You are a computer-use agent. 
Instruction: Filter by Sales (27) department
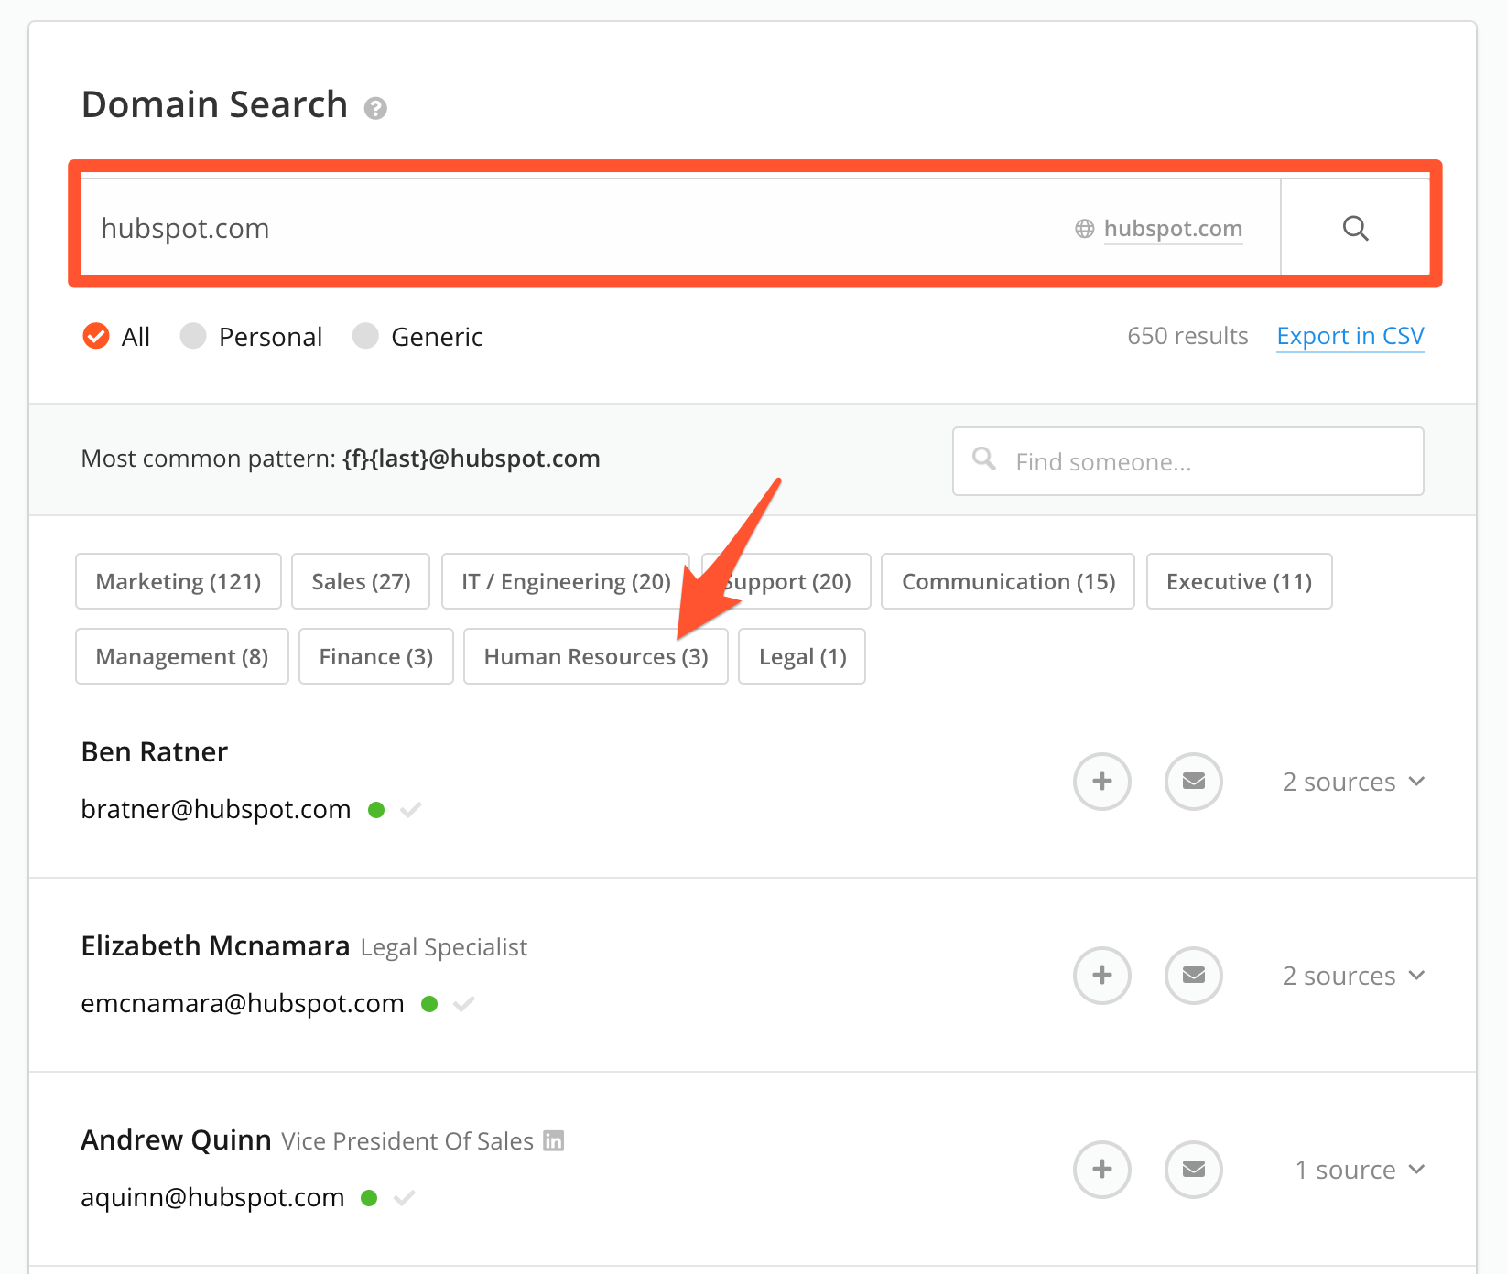pos(361,581)
